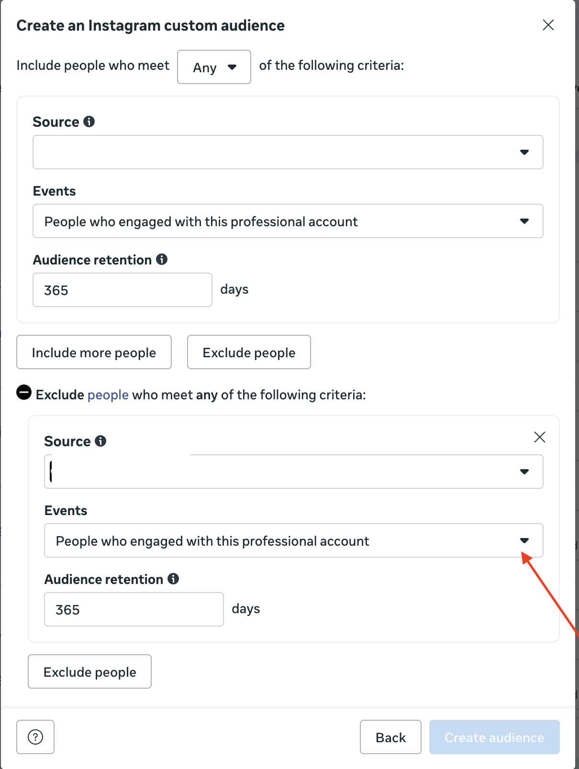
Task: Click info icon next to exclude Audience retention
Action: (173, 579)
